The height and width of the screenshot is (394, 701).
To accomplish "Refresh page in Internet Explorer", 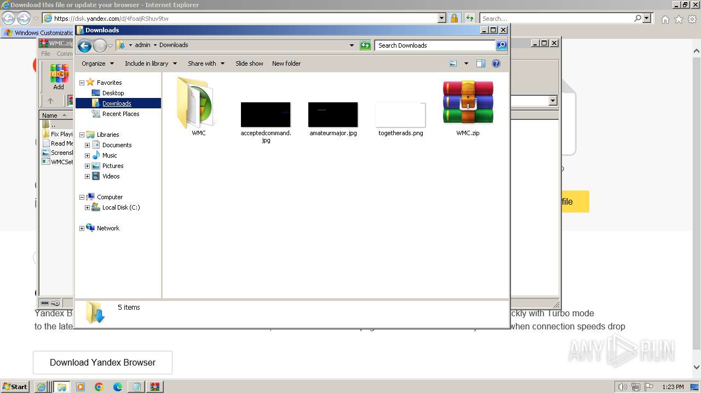I will pos(469,18).
